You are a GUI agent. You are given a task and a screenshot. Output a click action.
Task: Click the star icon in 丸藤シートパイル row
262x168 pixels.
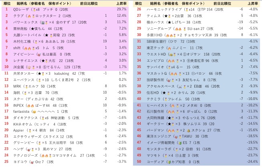[x=47, y=35]
